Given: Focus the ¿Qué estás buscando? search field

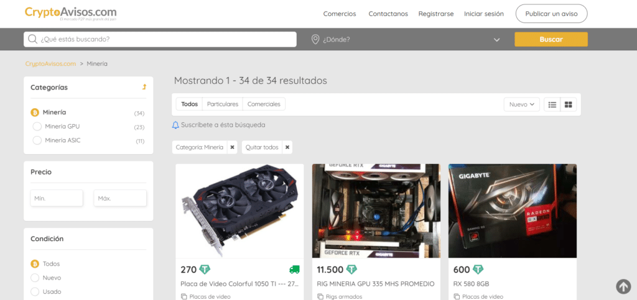Looking at the screenshot, I should point(160,39).
